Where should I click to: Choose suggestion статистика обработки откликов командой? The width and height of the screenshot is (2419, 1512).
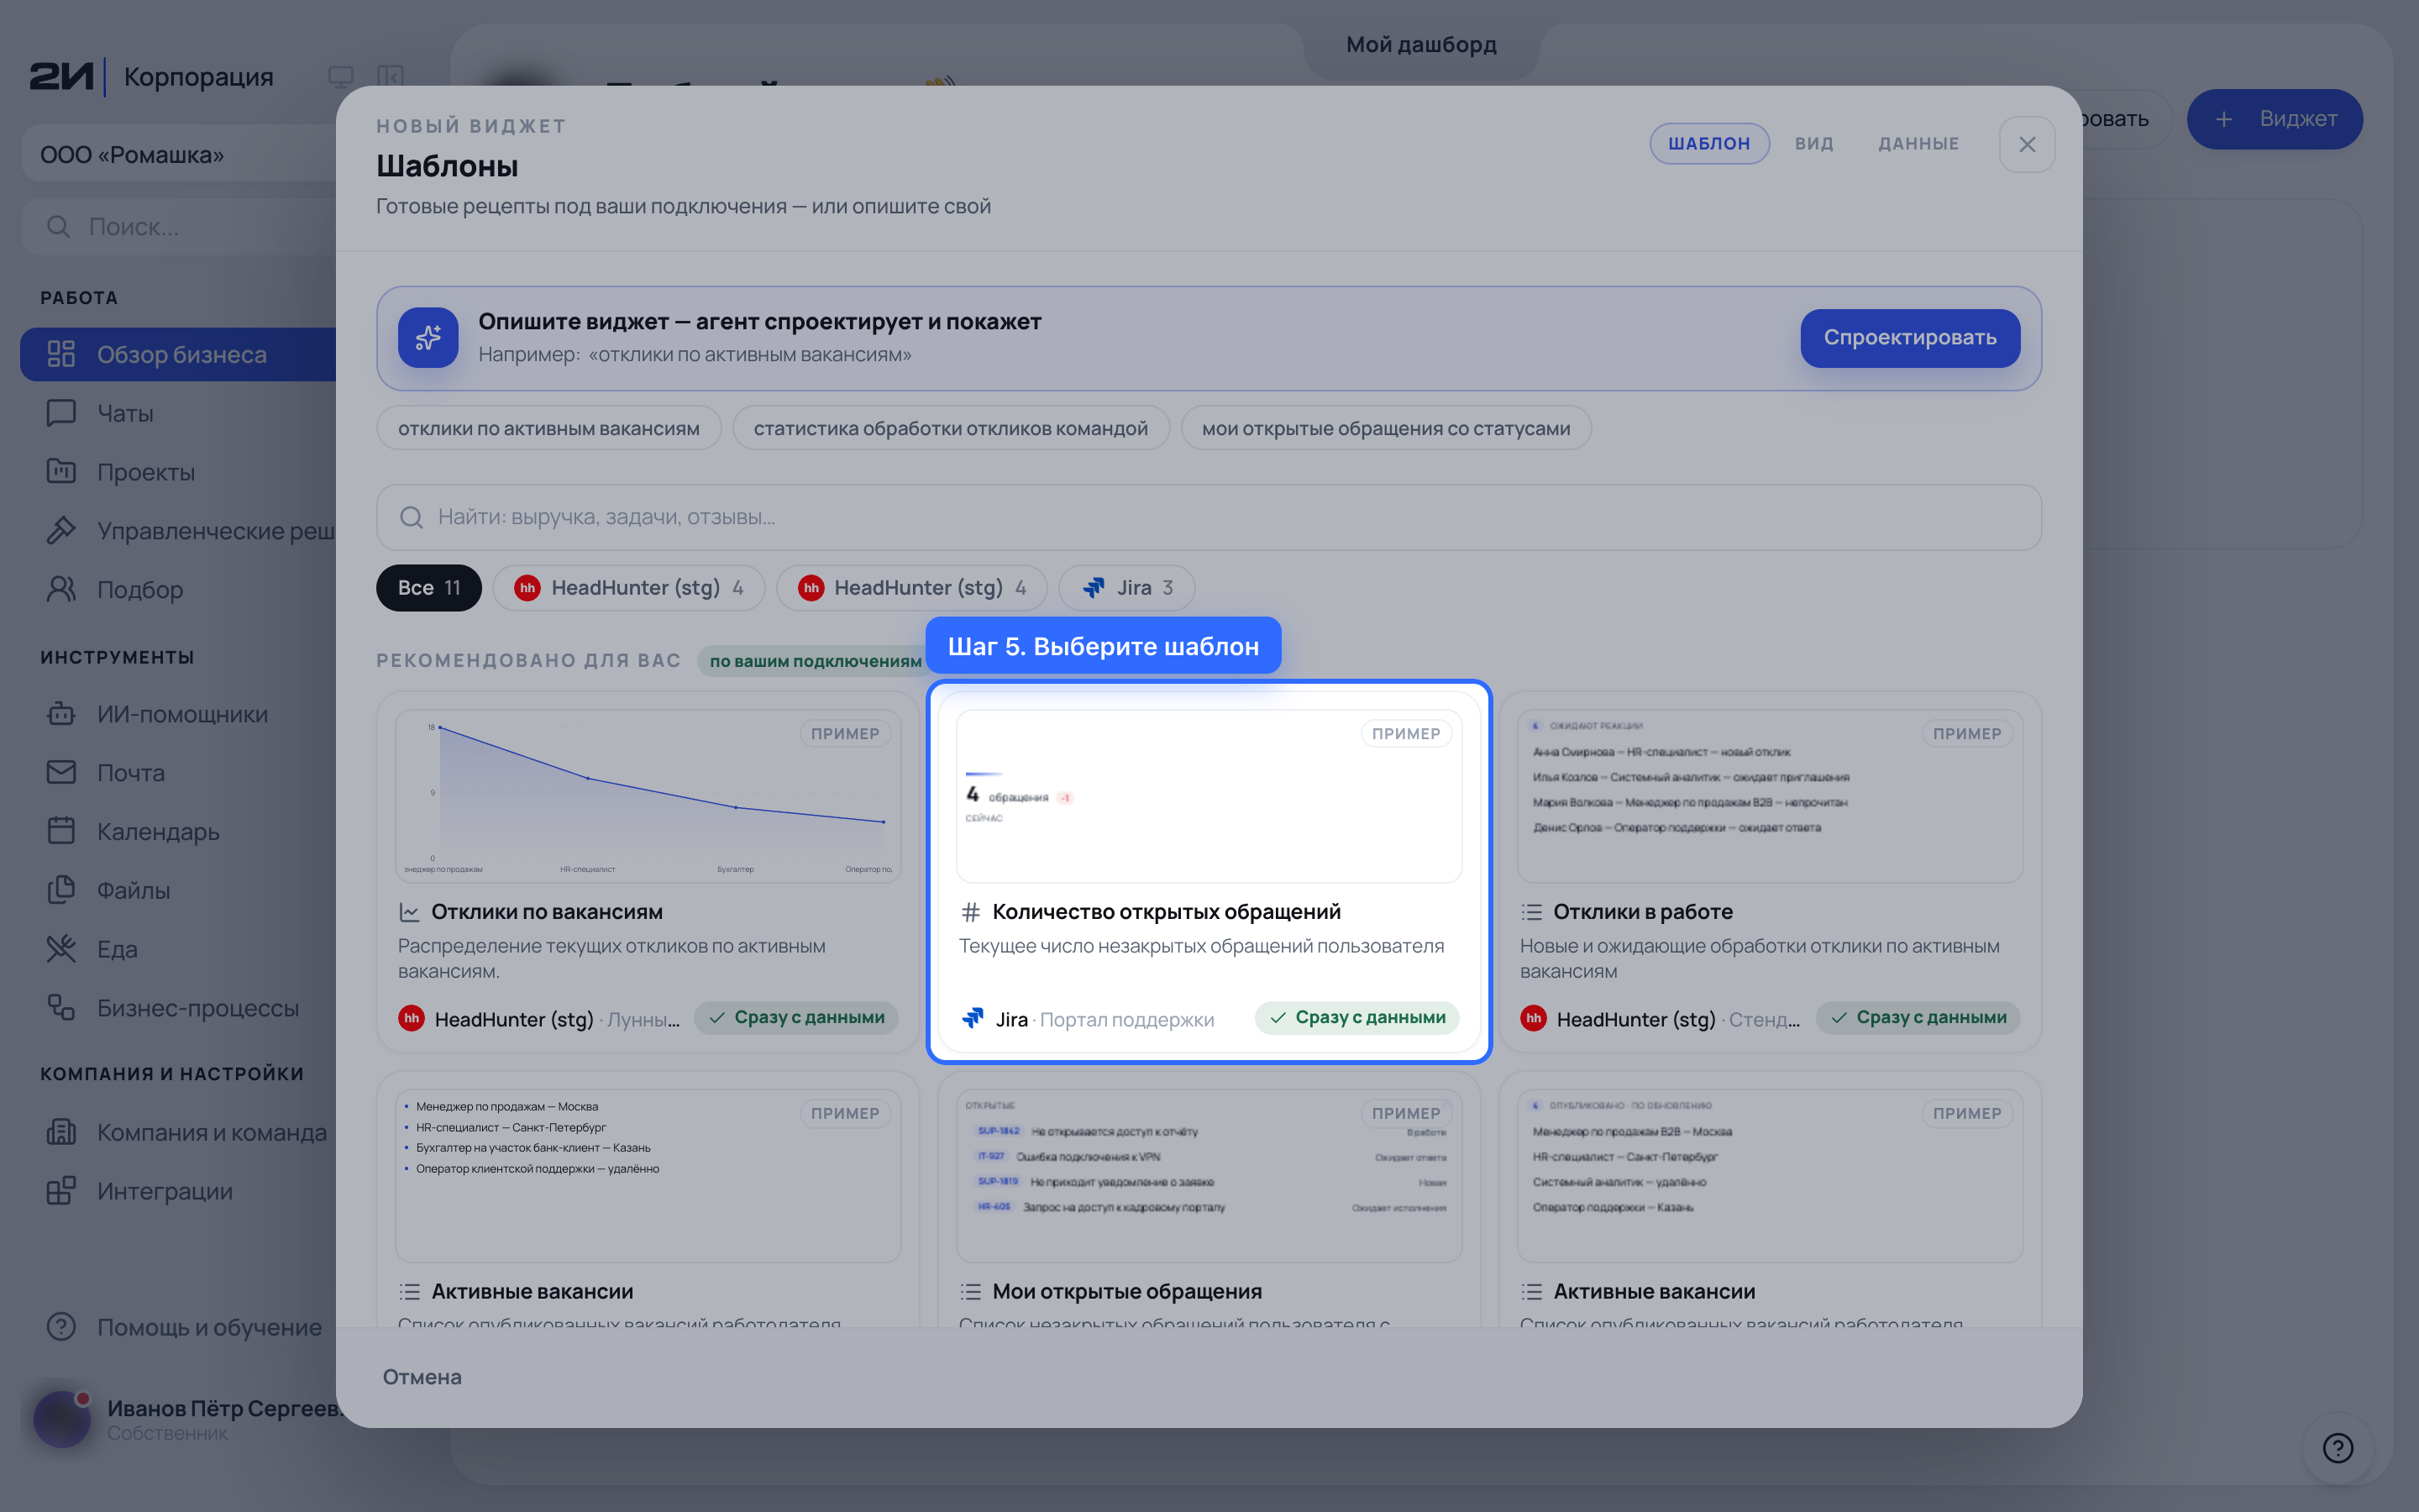pos(951,428)
